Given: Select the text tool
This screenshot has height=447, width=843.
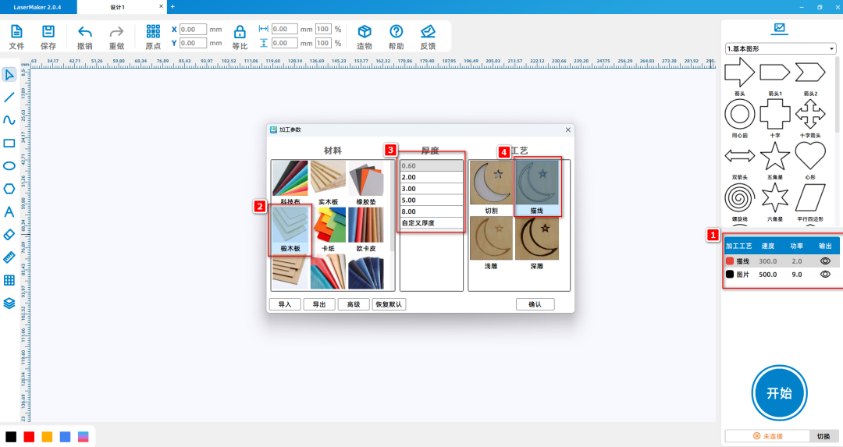Looking at the screenshot, I should coord(9,211).
